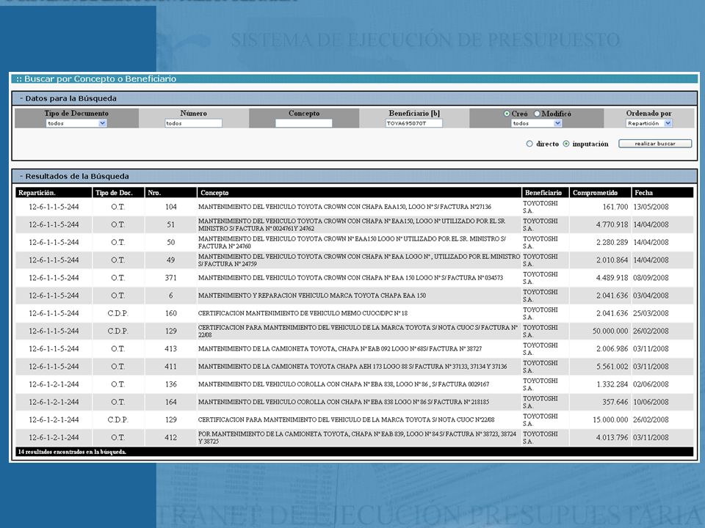The width and height of the screenshot is (705, 528).
Task: Collapse the Datos para la Búsqueda section
Action: 68,98
